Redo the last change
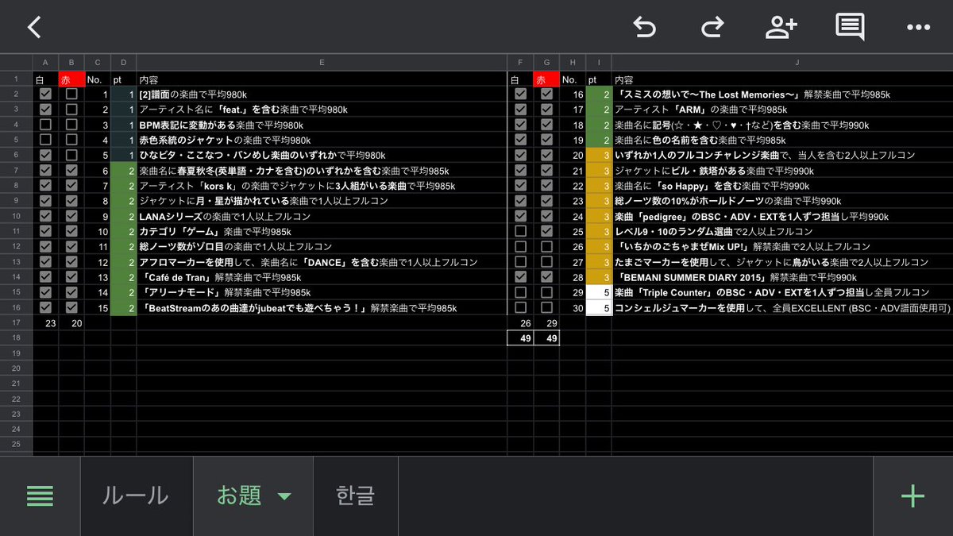The image size is (953, 536). [712, 27]
